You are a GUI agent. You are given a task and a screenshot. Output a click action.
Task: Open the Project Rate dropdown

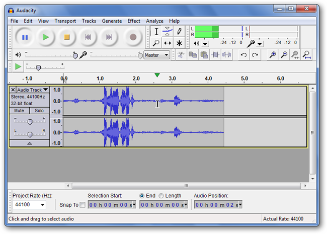point(42,205)
